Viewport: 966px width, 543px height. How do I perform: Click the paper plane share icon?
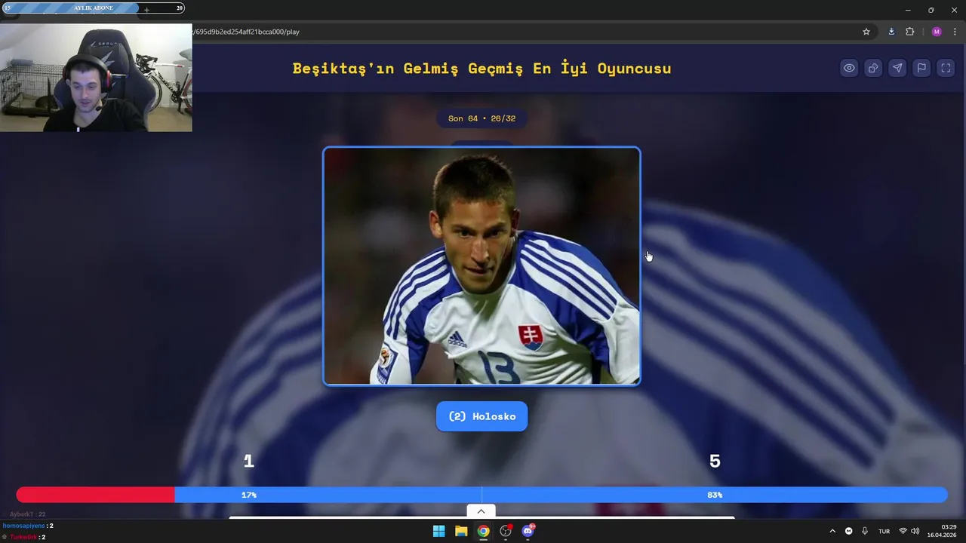point(897,68)
